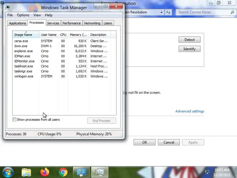Select the taskmgr.exe process row
This screenshot has width=237, height=178.
62,71
